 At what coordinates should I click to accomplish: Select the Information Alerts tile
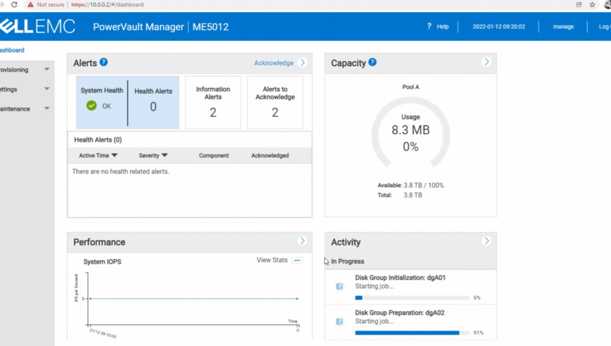pyautogui.click(x=213, y=102)
